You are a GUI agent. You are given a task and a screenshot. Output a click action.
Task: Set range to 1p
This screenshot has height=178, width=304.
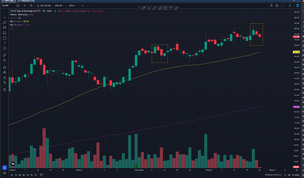coord(27,175)
